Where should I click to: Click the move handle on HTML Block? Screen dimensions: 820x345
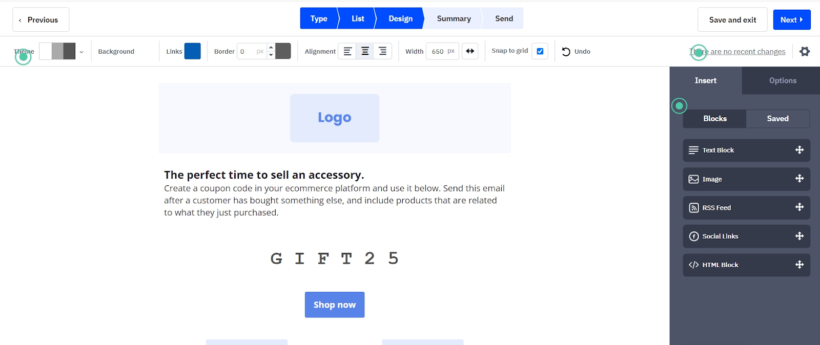pyautogui.click(x=799, y=265)
